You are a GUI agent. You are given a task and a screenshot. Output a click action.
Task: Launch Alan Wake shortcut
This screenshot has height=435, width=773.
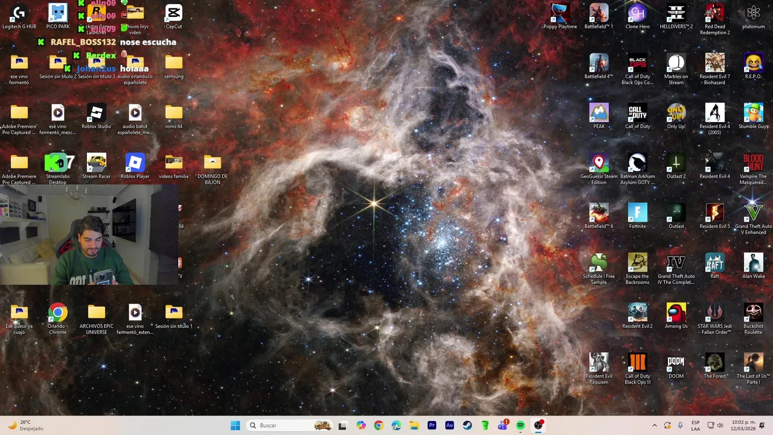point(753,266)
